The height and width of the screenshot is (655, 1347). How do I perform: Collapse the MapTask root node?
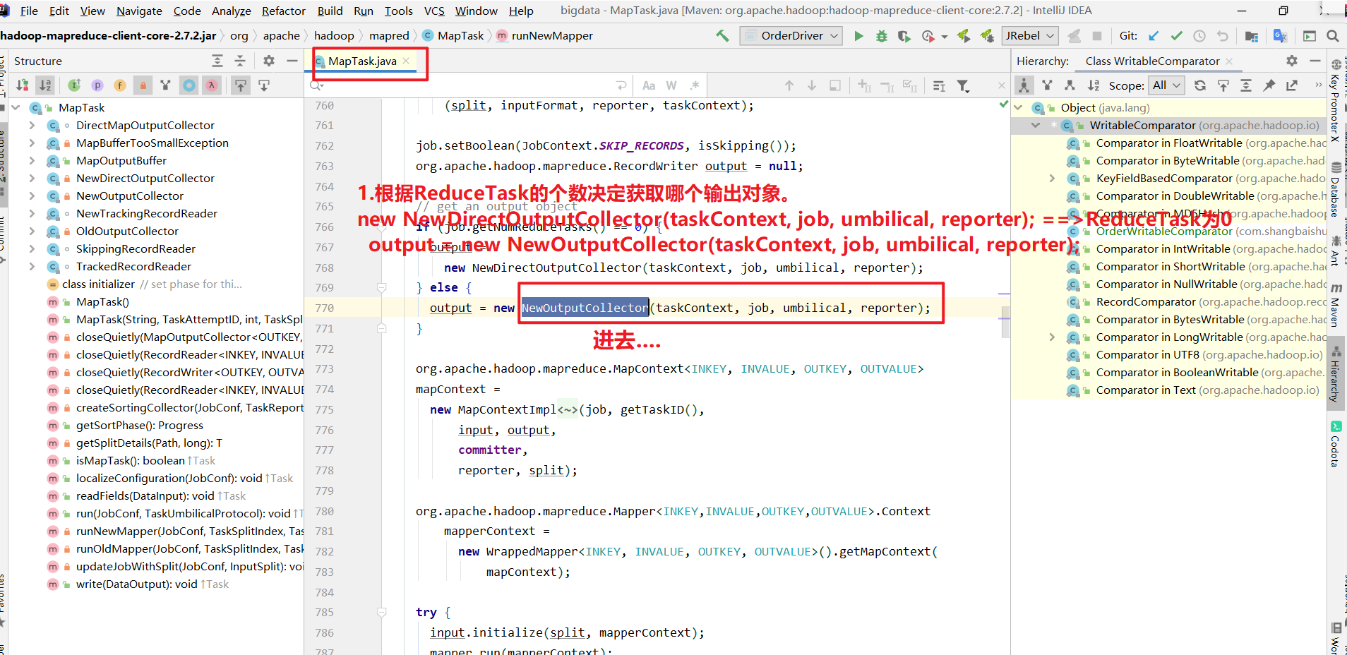[16, 107]
